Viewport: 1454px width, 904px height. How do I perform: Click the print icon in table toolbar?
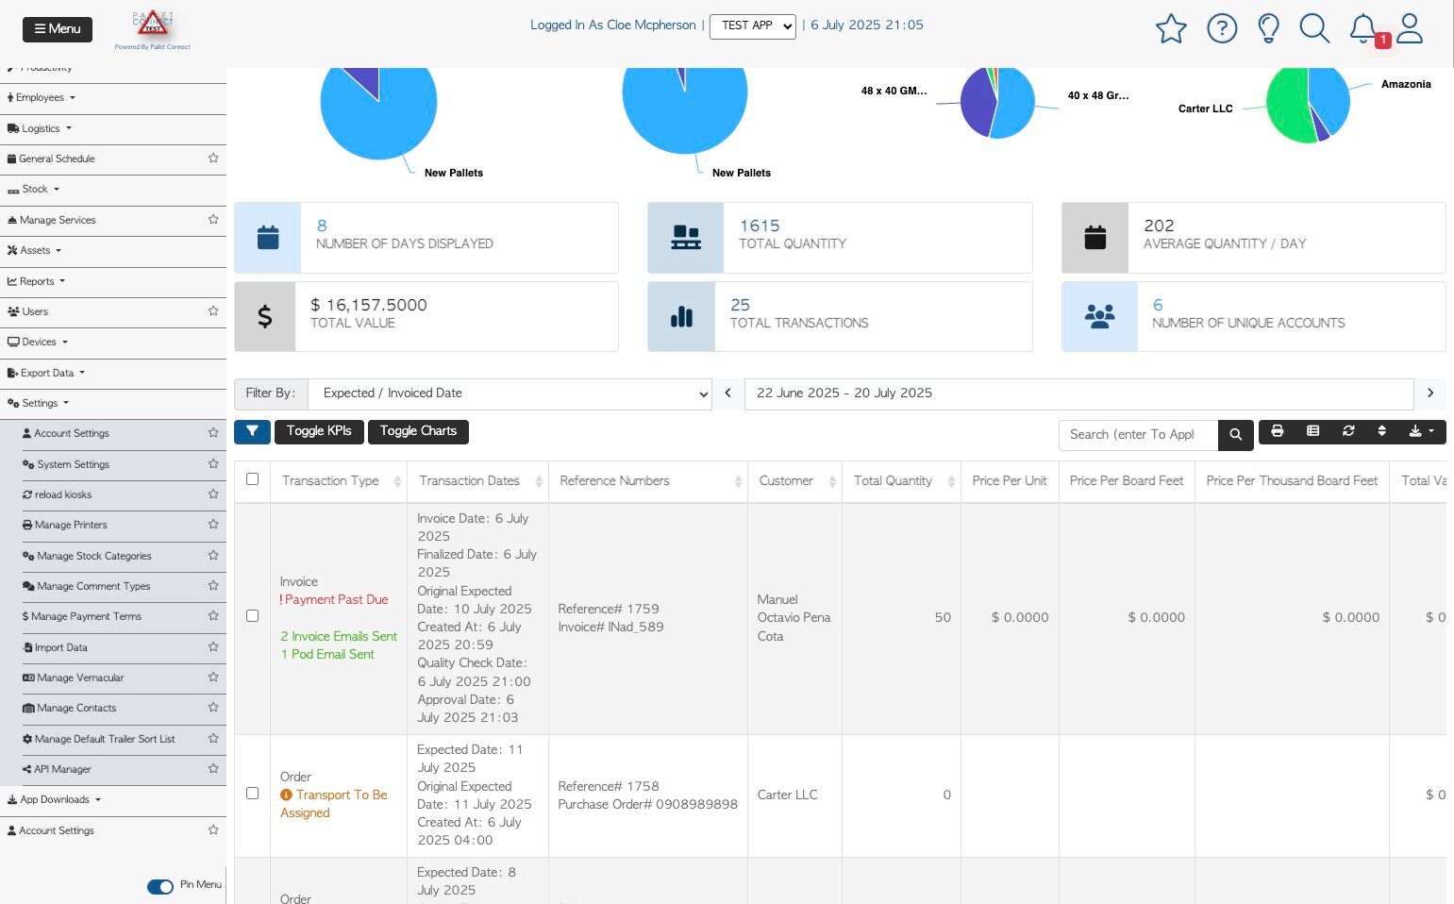tap(1277, 431)
